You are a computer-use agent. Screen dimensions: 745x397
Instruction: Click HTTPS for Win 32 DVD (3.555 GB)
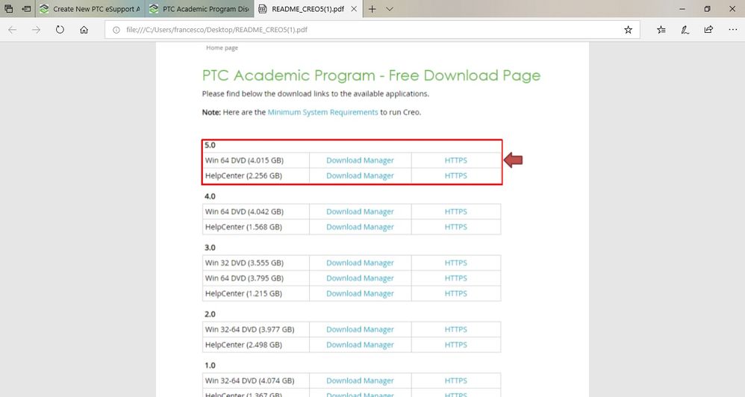coord(455,263)
